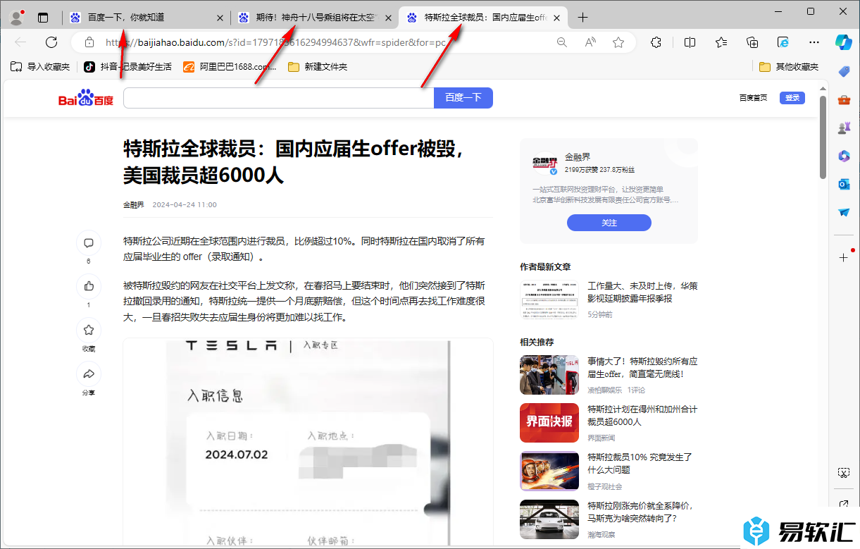Open the tab actions menu icon
Viewport: 860px width, 549px height.
point(43,18)
